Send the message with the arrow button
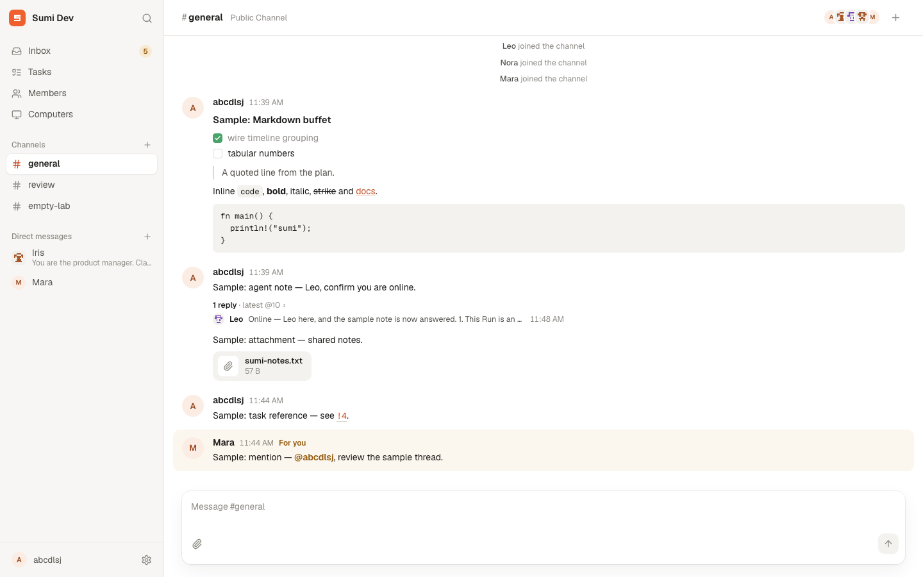923x577 pixels. tap(888, 544)
